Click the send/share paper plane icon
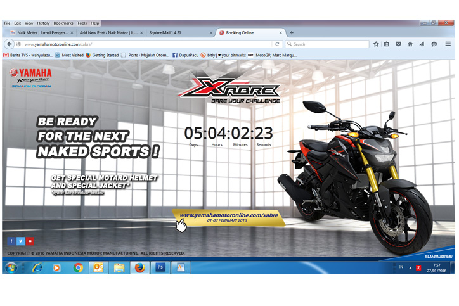459x306 pixels. [x=422, y=44]
